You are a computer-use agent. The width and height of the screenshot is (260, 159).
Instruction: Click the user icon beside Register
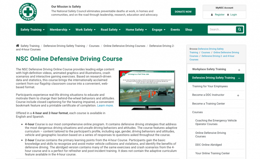(212, 14)
